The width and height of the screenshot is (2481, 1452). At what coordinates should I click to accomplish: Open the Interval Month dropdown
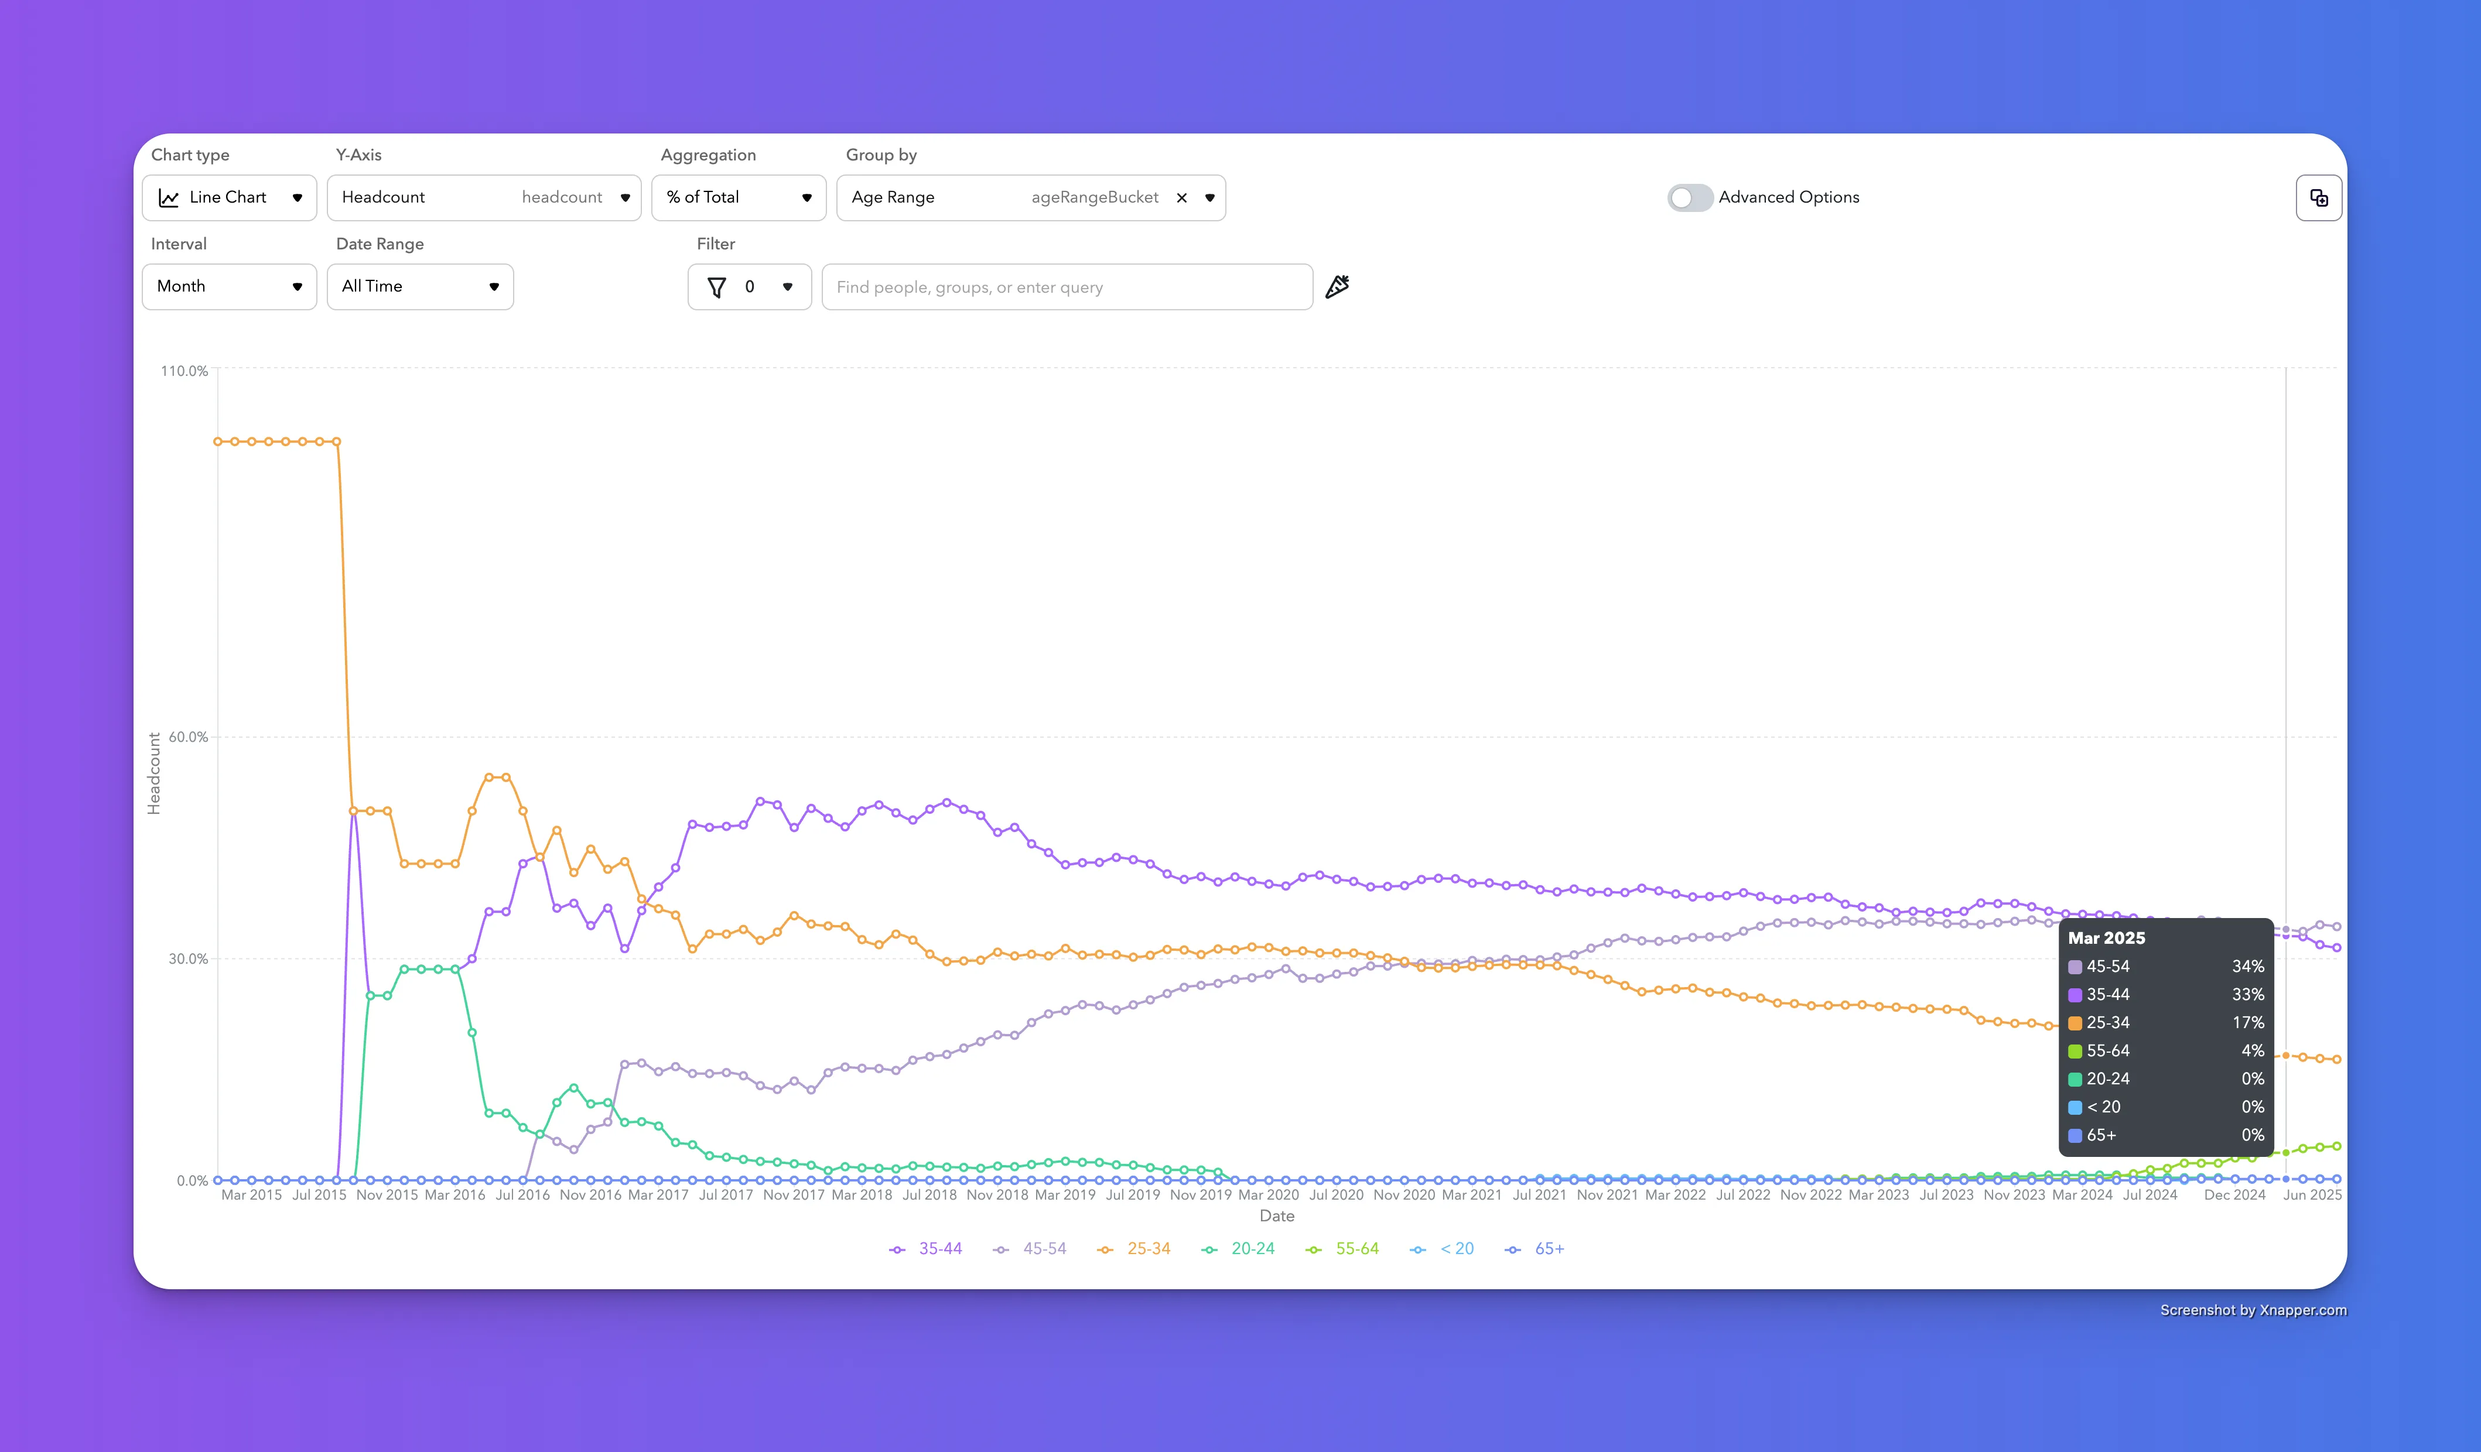[x=230, y=286]
